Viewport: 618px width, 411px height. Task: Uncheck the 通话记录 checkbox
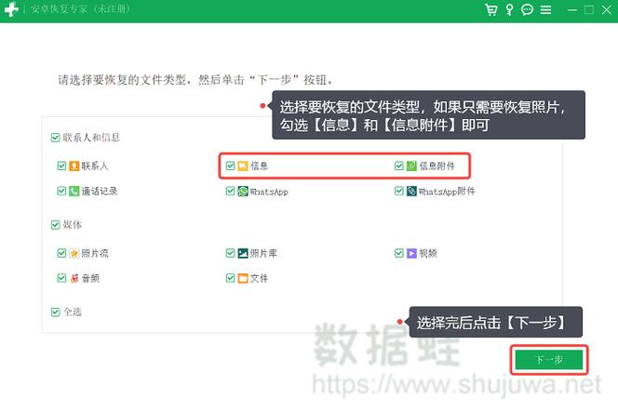(61, 191)
